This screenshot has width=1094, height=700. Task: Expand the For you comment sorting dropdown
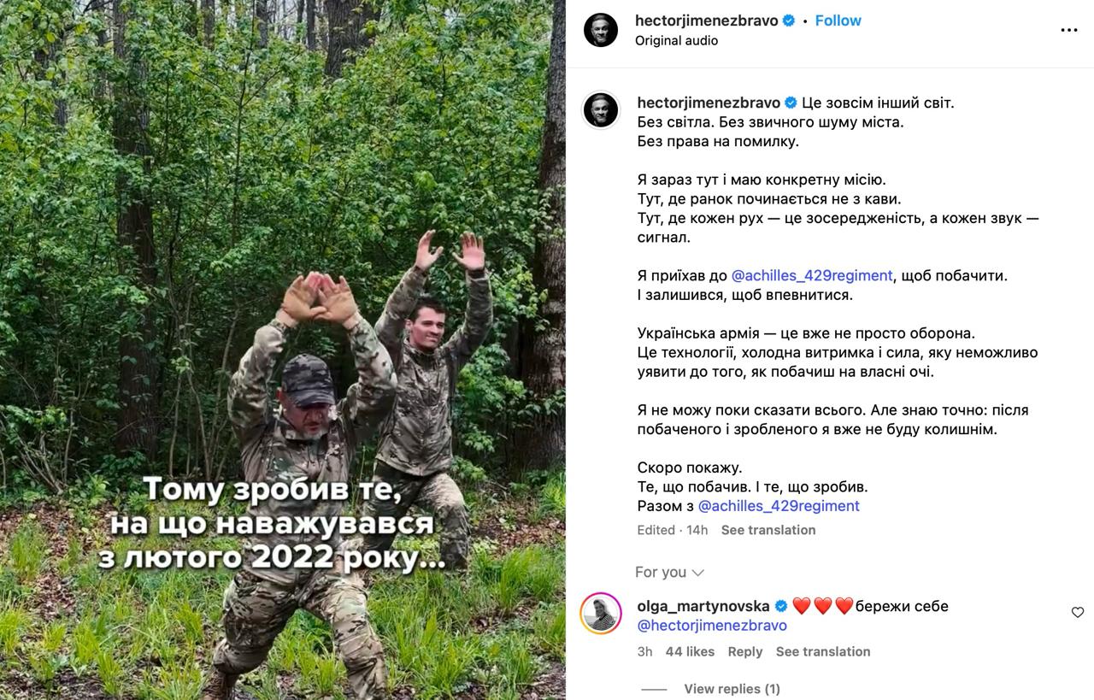point(669,572)
